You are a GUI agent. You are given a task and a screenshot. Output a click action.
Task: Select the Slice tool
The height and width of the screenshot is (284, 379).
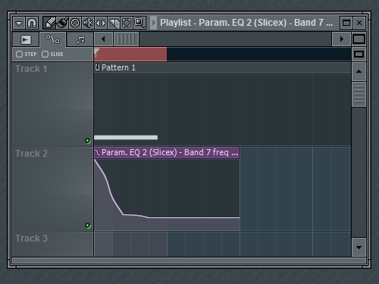tap(114, 23)
